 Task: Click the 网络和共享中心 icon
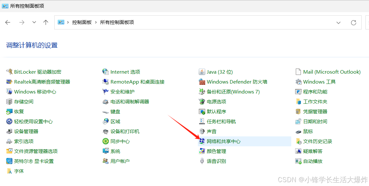point(202,142)
